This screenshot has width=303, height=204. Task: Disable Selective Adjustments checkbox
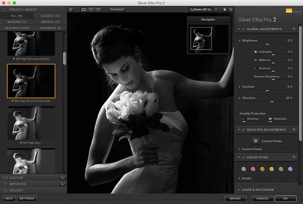click(x=243, y=129)
